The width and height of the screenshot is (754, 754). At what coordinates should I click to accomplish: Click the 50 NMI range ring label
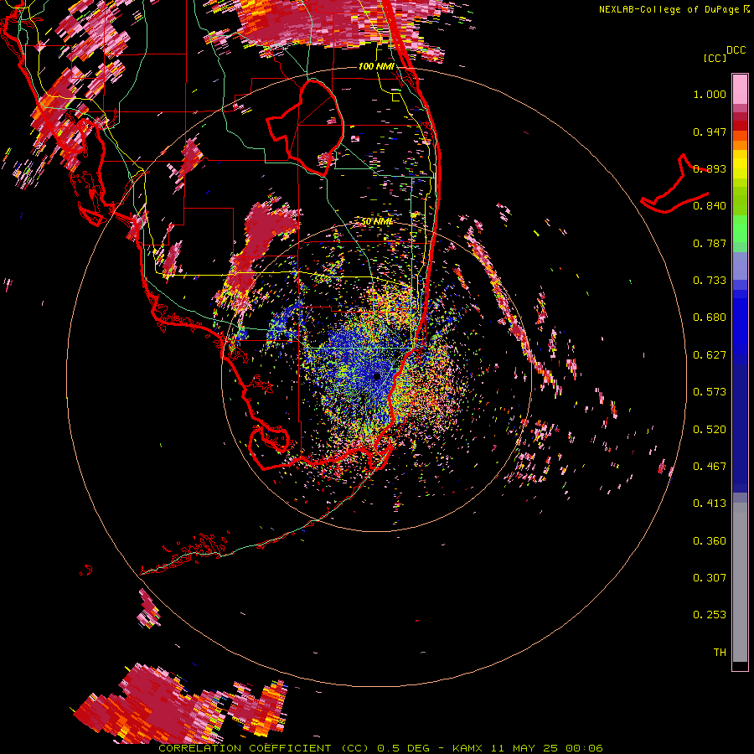click(x=376, y=222)
